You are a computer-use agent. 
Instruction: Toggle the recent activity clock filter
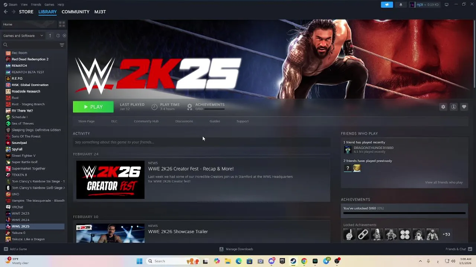click(58, 36)
